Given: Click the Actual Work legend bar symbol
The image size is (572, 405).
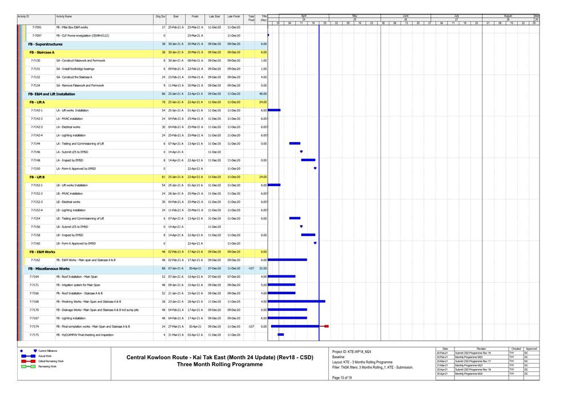Looking at the screenshot, I should point(29,356).
